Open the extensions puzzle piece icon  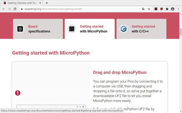pyautogui.click(x=167, y=9)
